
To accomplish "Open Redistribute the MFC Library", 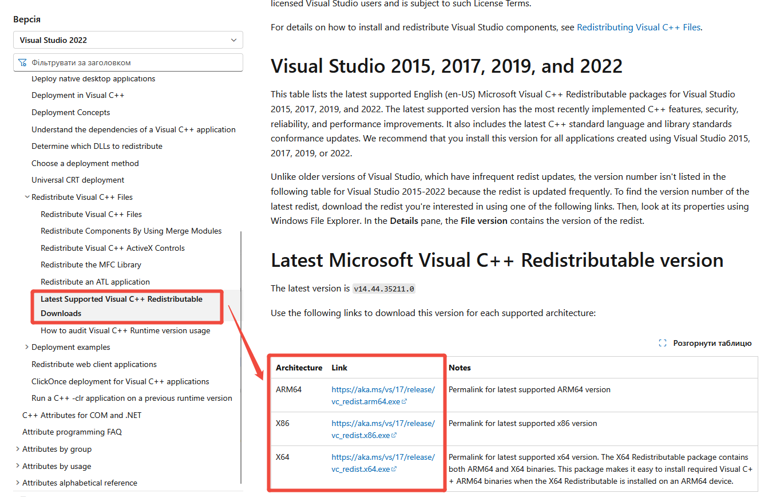I will point(91,265).
